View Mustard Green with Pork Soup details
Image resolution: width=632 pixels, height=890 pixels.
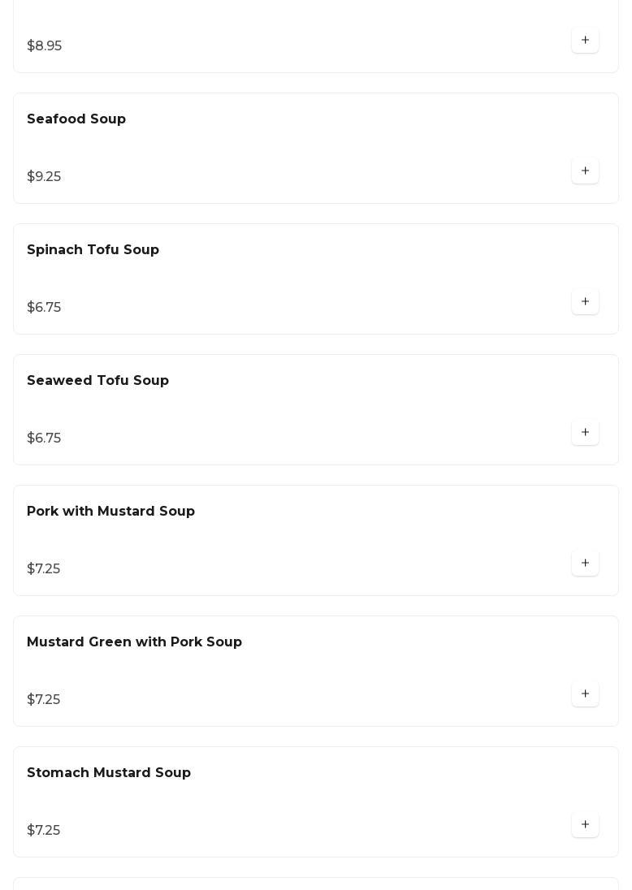pos(134,642)
